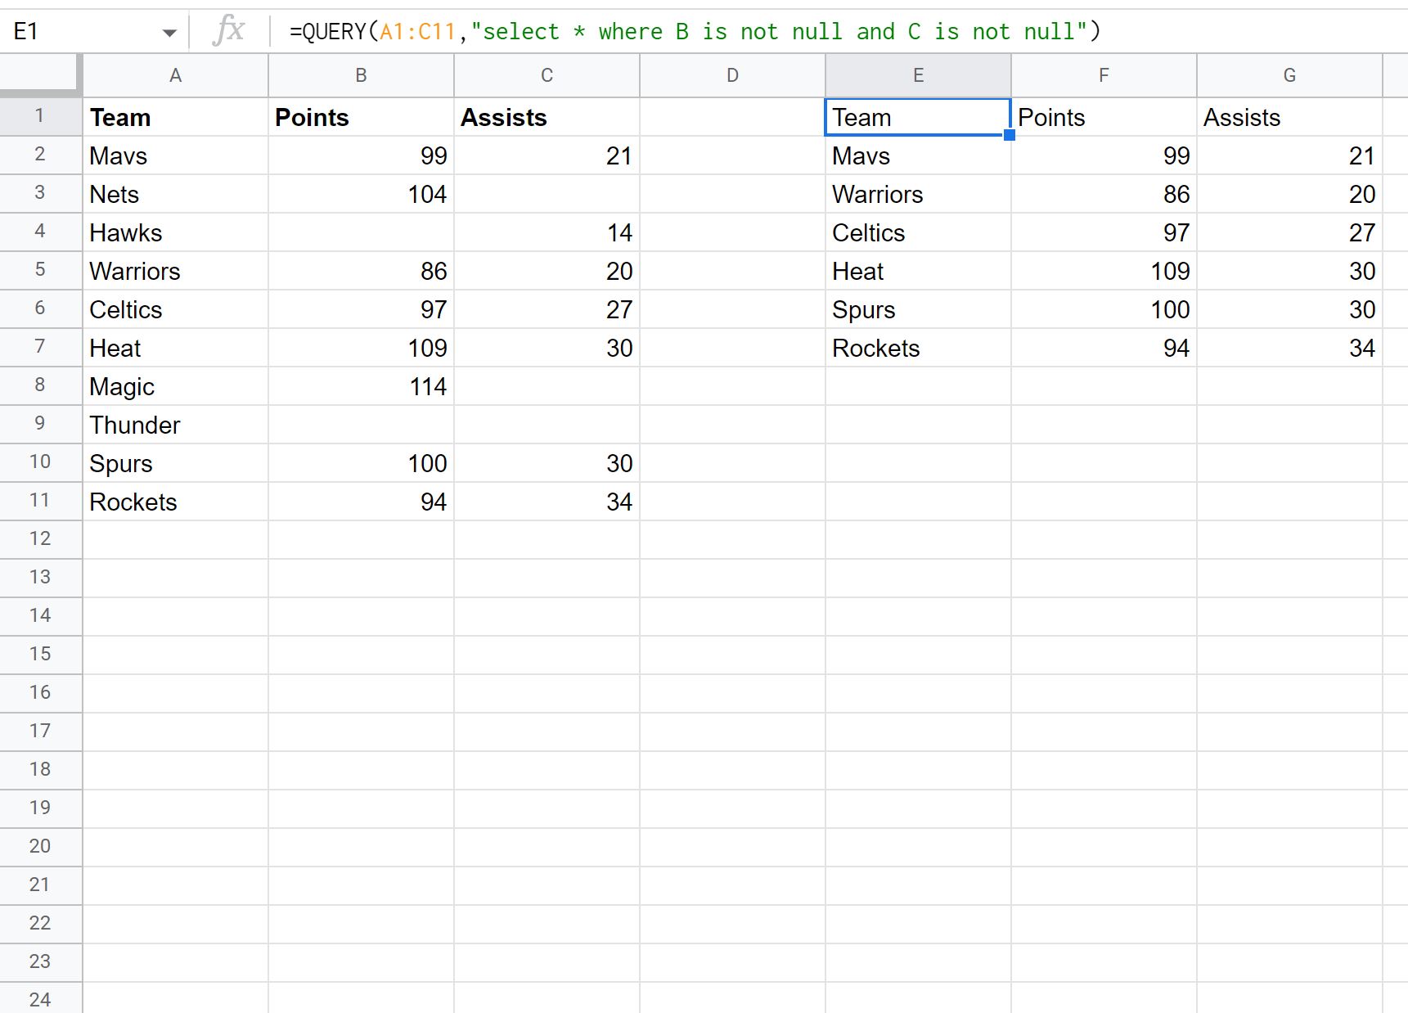Image resolution: width=1408 pixels, height=1013 pixels.
Task: Click the blue fill handle of cell E1
Action: [x=1010, y=135]
